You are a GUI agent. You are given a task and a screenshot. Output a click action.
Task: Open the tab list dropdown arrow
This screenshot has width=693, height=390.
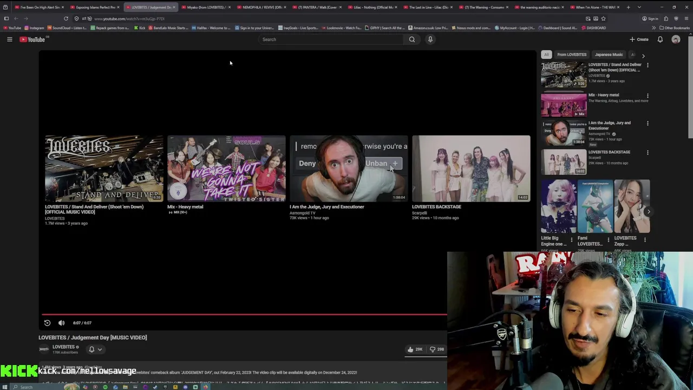click(639, 7)
